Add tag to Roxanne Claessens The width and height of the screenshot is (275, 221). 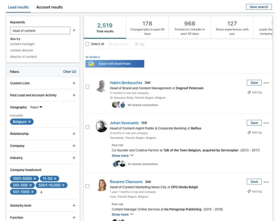click(x=255, y=191)
